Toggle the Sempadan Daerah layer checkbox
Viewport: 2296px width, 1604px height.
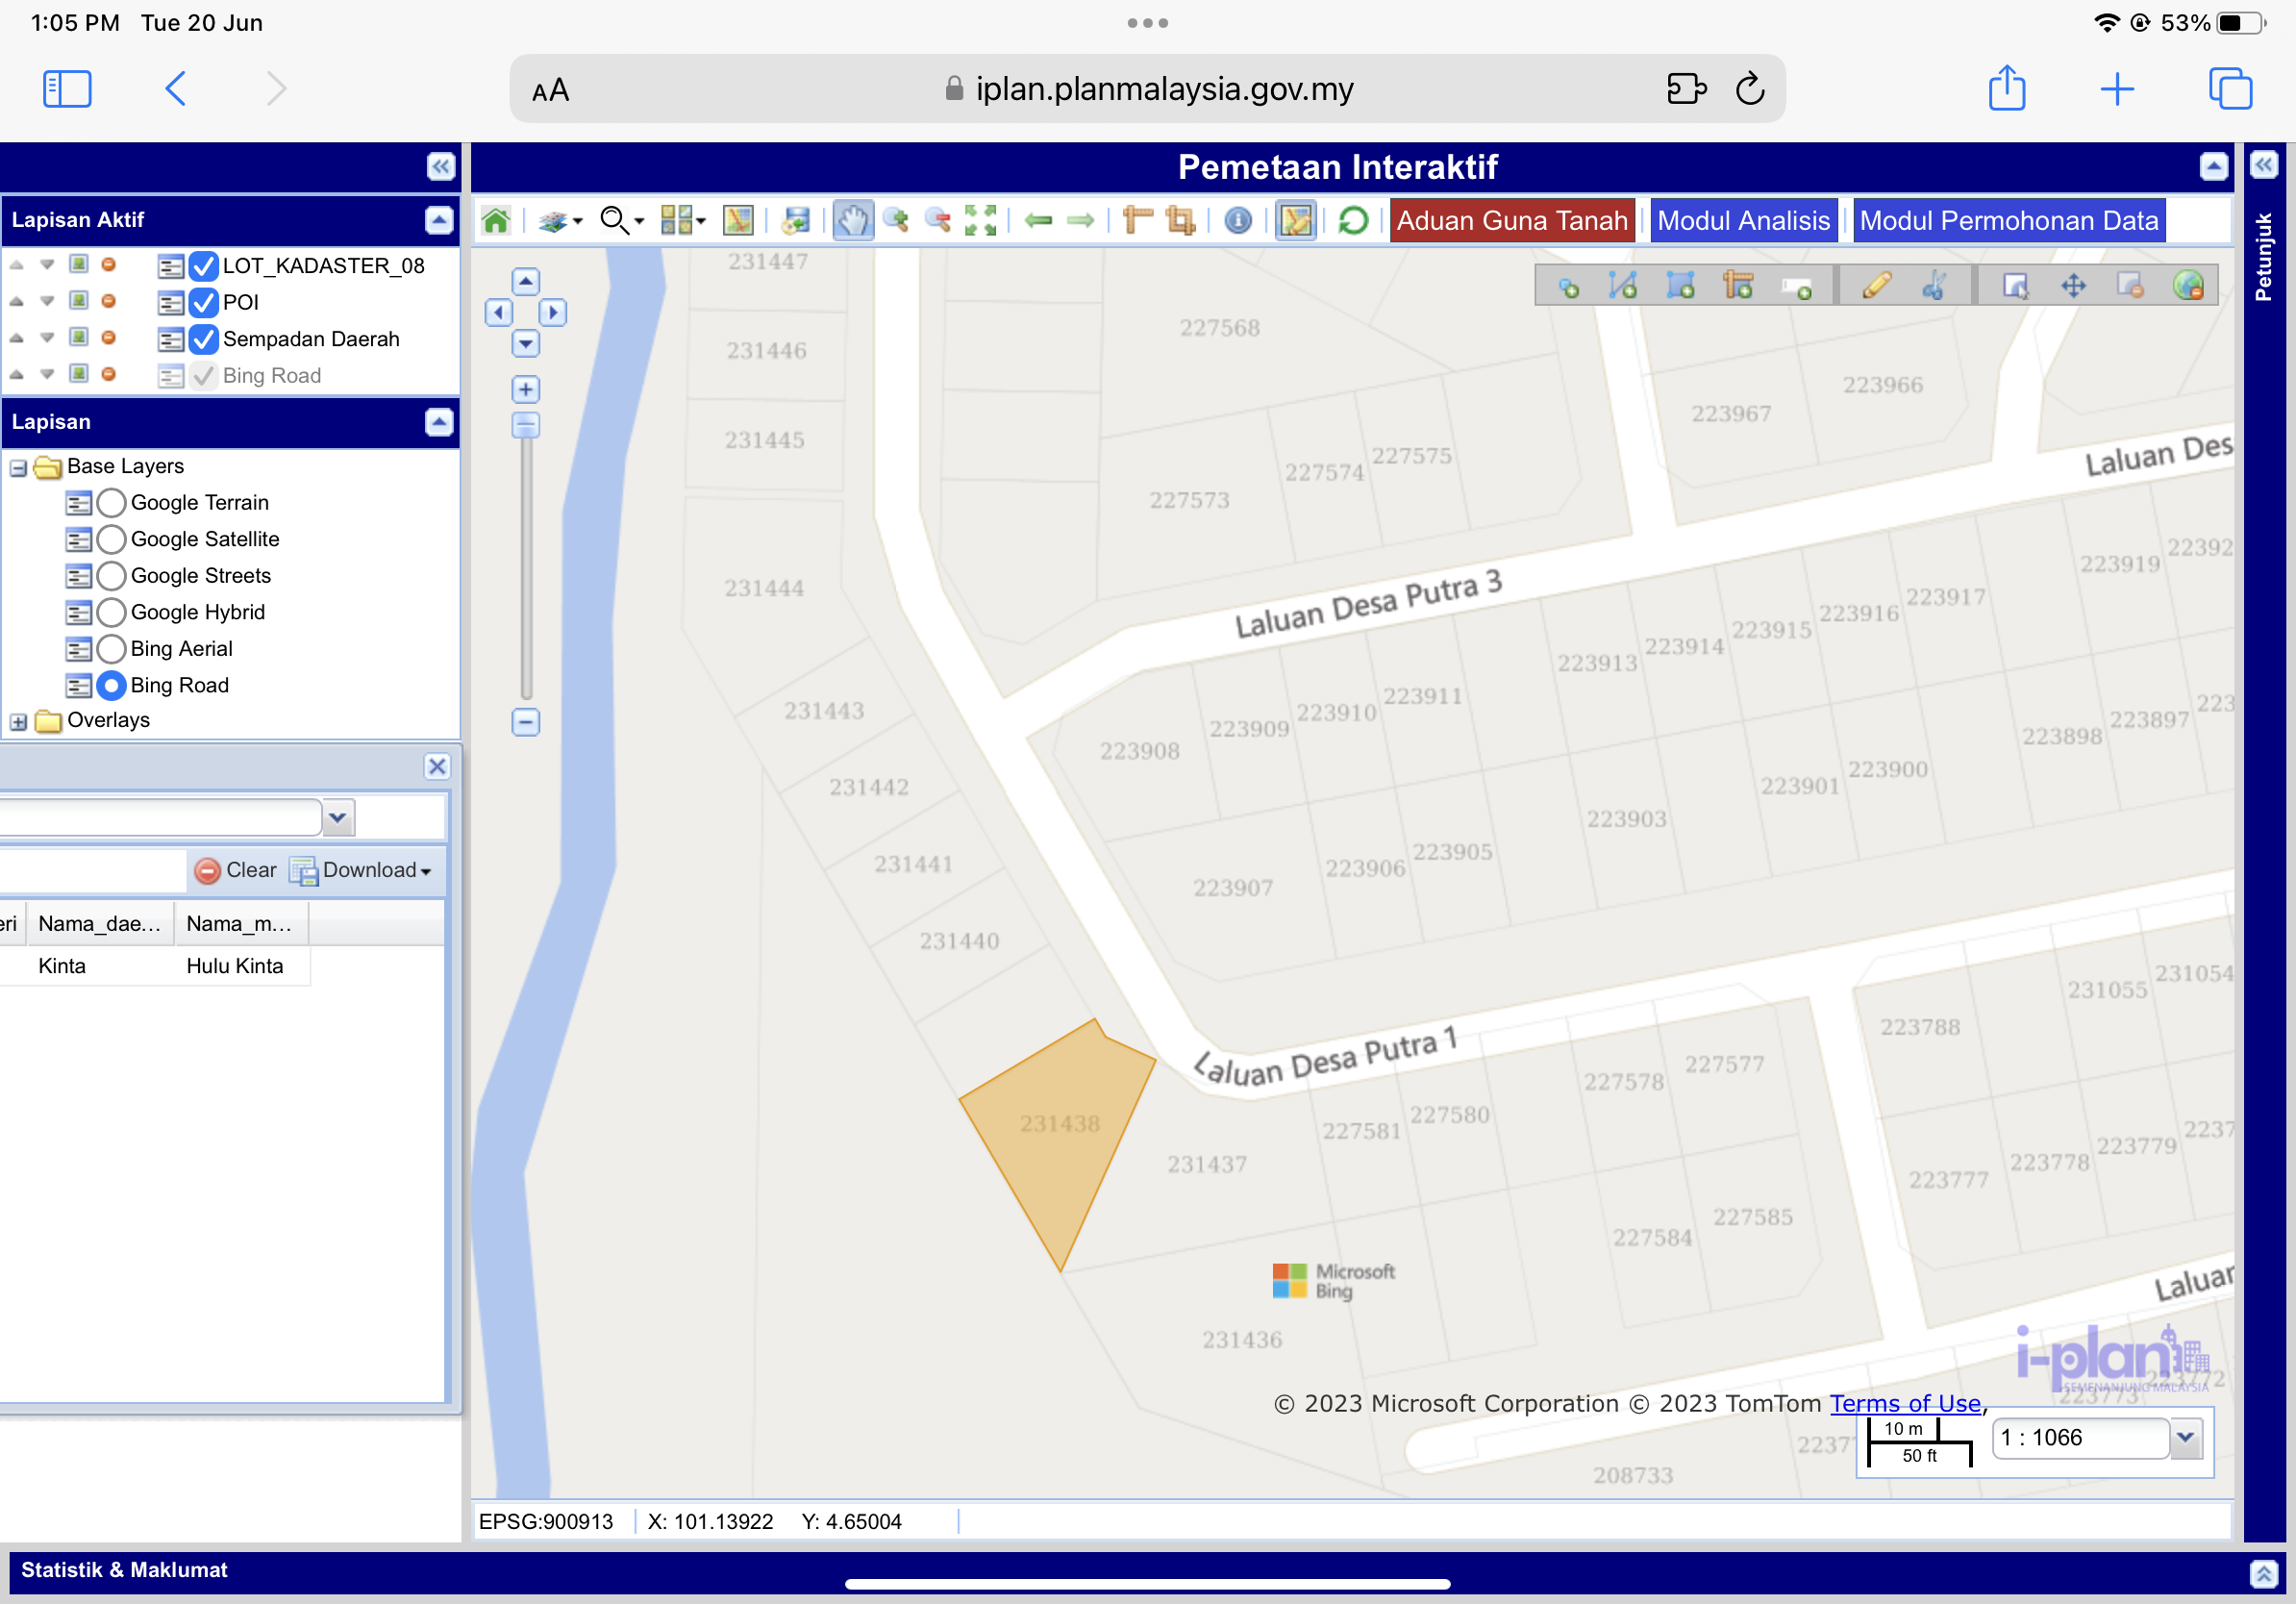[x=204, y=339]
